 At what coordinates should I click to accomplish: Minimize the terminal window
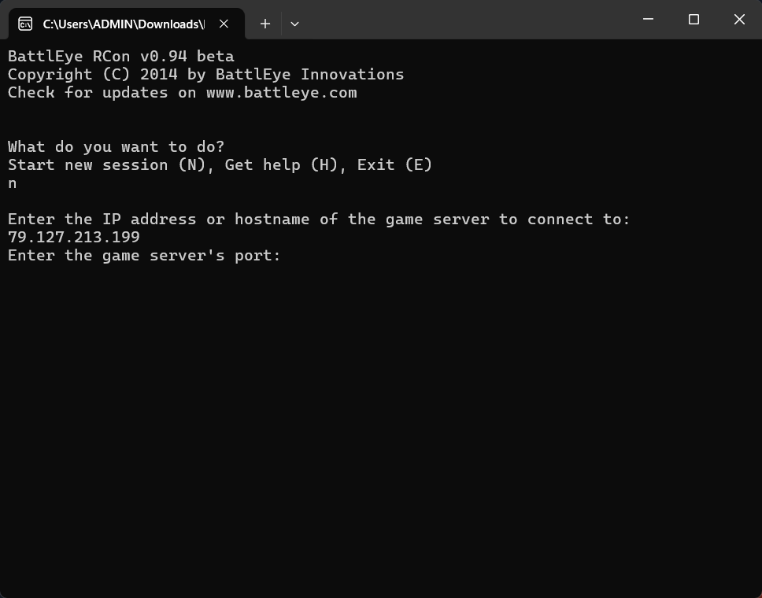coord(648,20)
